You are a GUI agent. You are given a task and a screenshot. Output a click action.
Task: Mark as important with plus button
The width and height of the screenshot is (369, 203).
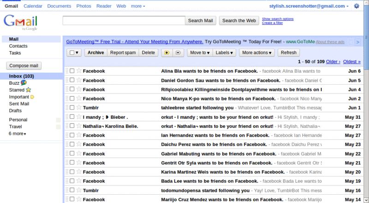point(167,52)
